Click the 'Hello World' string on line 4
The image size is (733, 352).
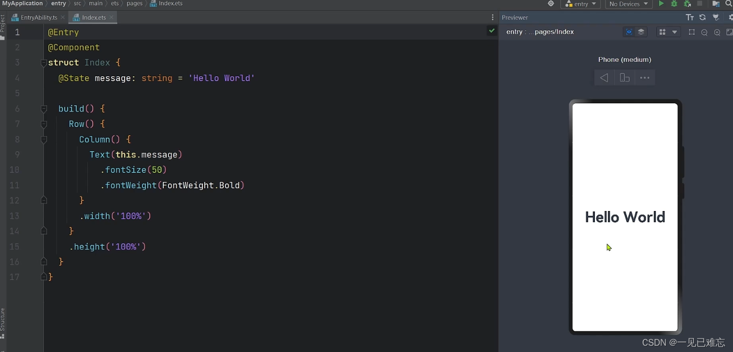click(222, 78)
